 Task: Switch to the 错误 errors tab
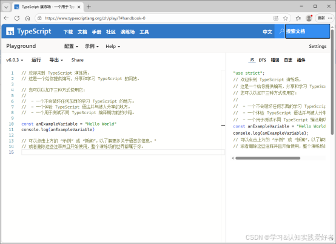(x=275, y=60)
